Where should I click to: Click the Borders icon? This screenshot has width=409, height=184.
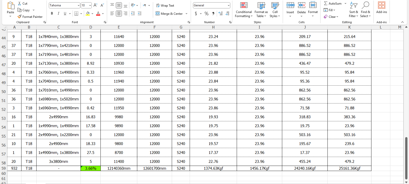(76, 14)
